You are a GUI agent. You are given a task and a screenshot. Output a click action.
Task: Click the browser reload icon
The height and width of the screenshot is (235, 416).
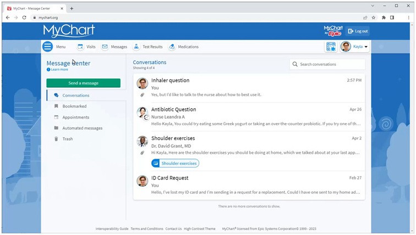24,18
